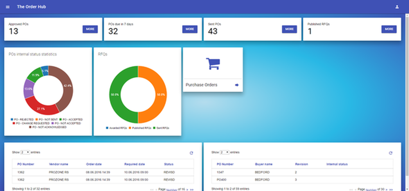The width and height of the screenshot is (409, 191).
Task: Click BEDFORD in the PO400 row
Action: point(262,180)
